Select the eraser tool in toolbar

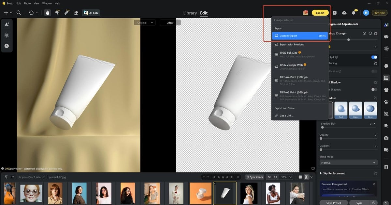(x=76, y=13)
